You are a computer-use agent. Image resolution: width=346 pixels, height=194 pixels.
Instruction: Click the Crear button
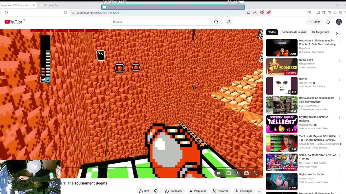(x=314, y=22)
